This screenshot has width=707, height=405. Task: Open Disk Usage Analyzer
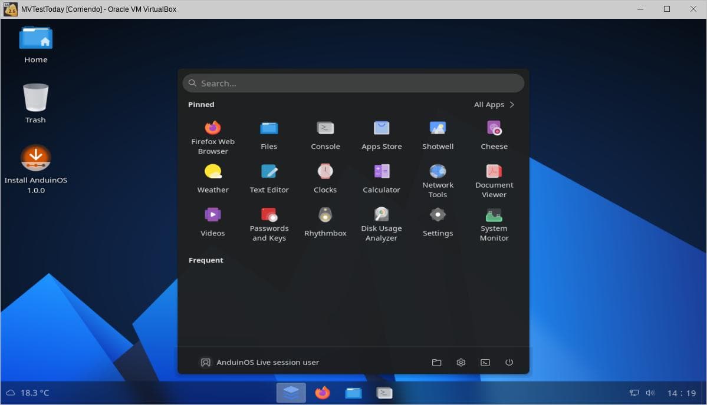[382, 224]
